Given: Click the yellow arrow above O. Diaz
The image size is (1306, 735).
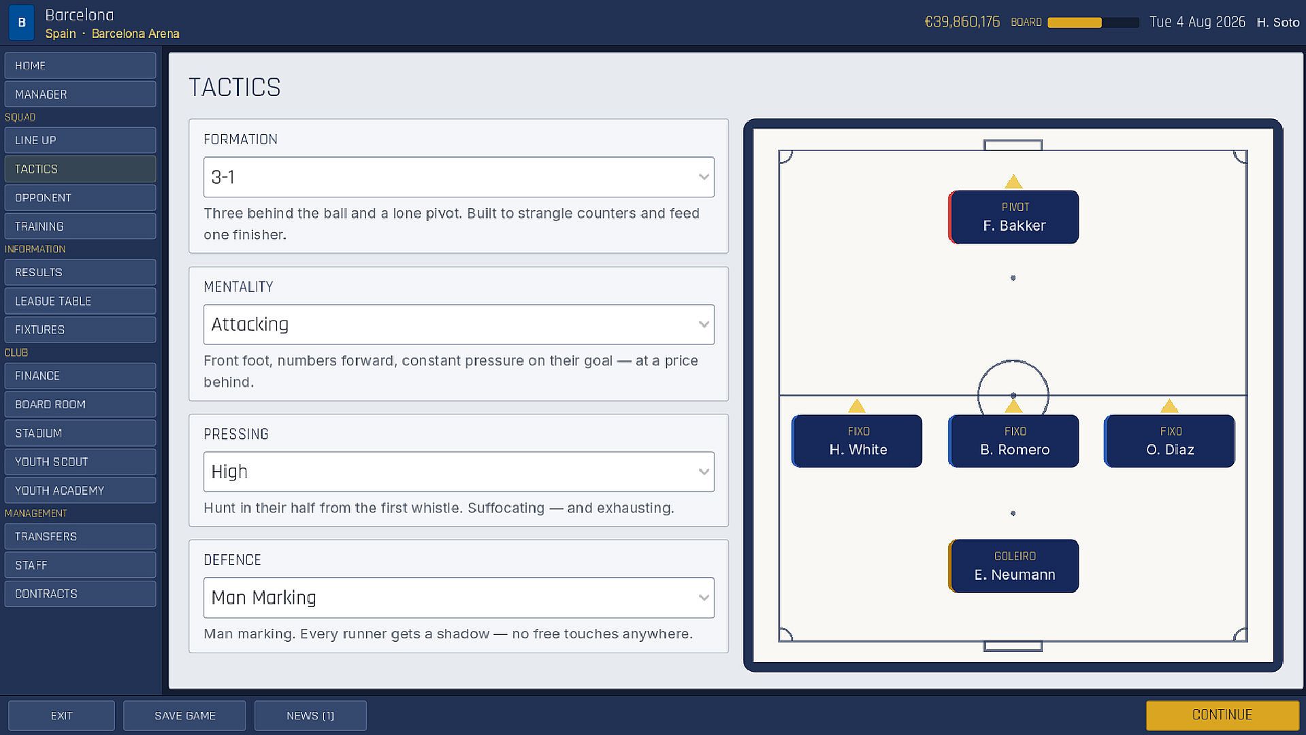Looking at the screenshot, I should [x=1169, y=406].
